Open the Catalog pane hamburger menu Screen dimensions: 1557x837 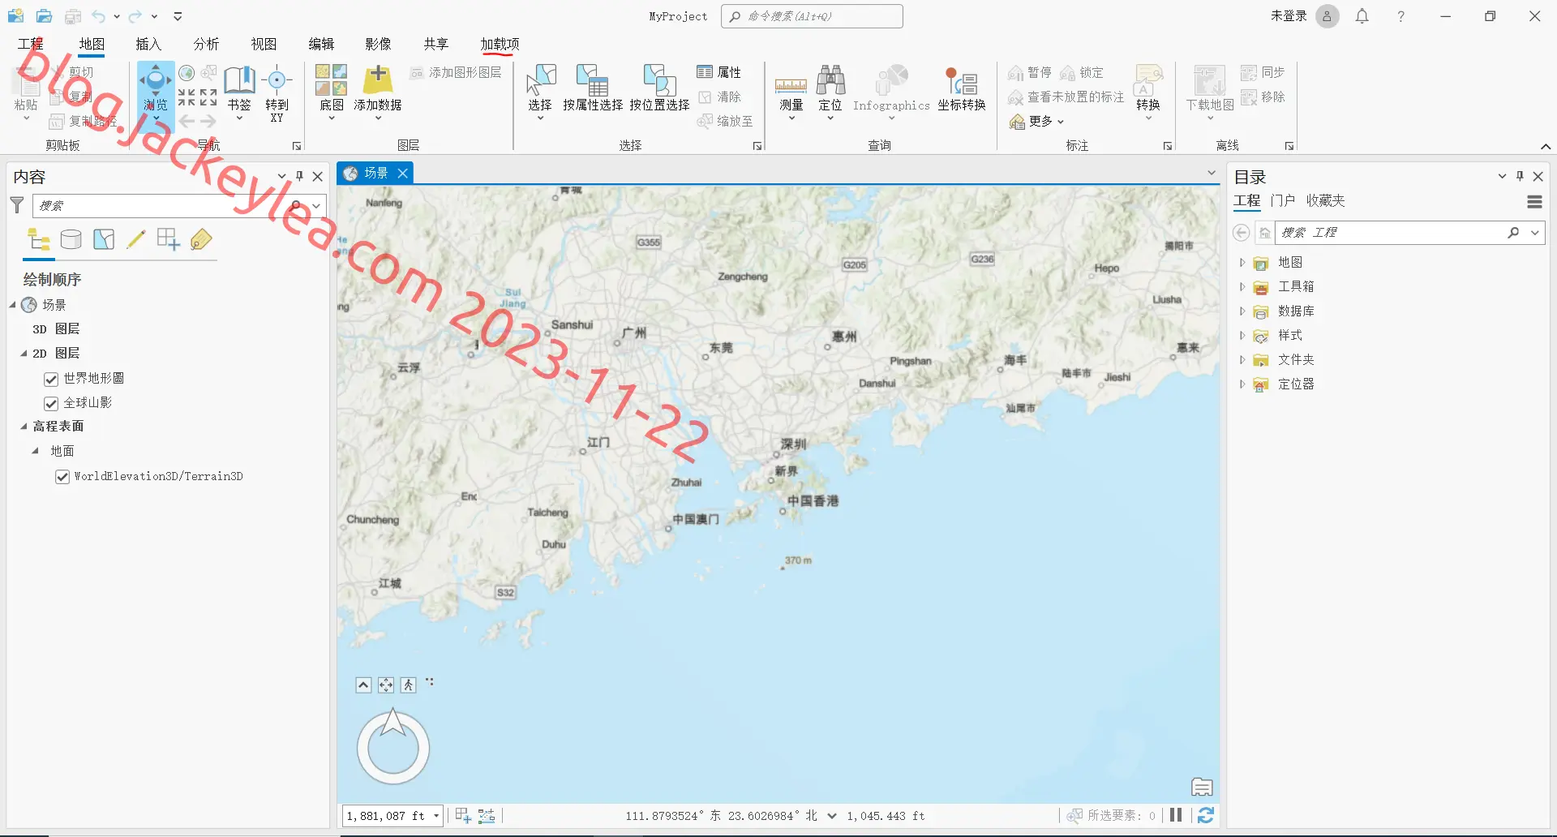coord(1534,202)
